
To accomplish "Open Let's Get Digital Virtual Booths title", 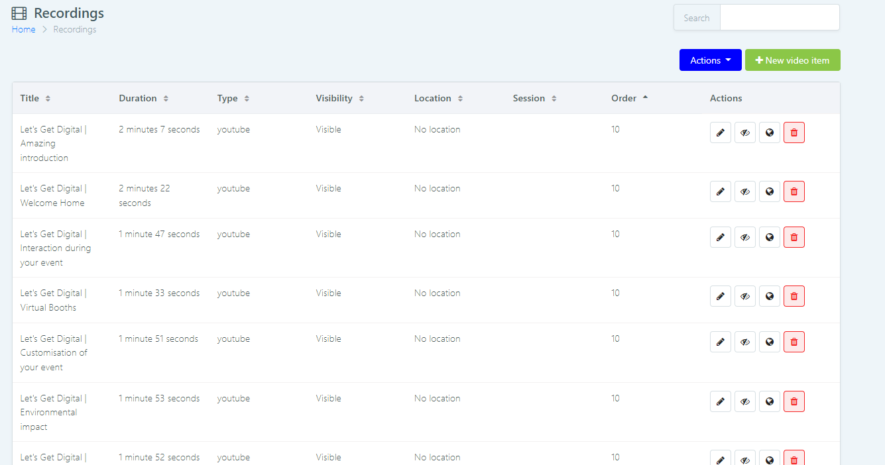I will (53, 300).
